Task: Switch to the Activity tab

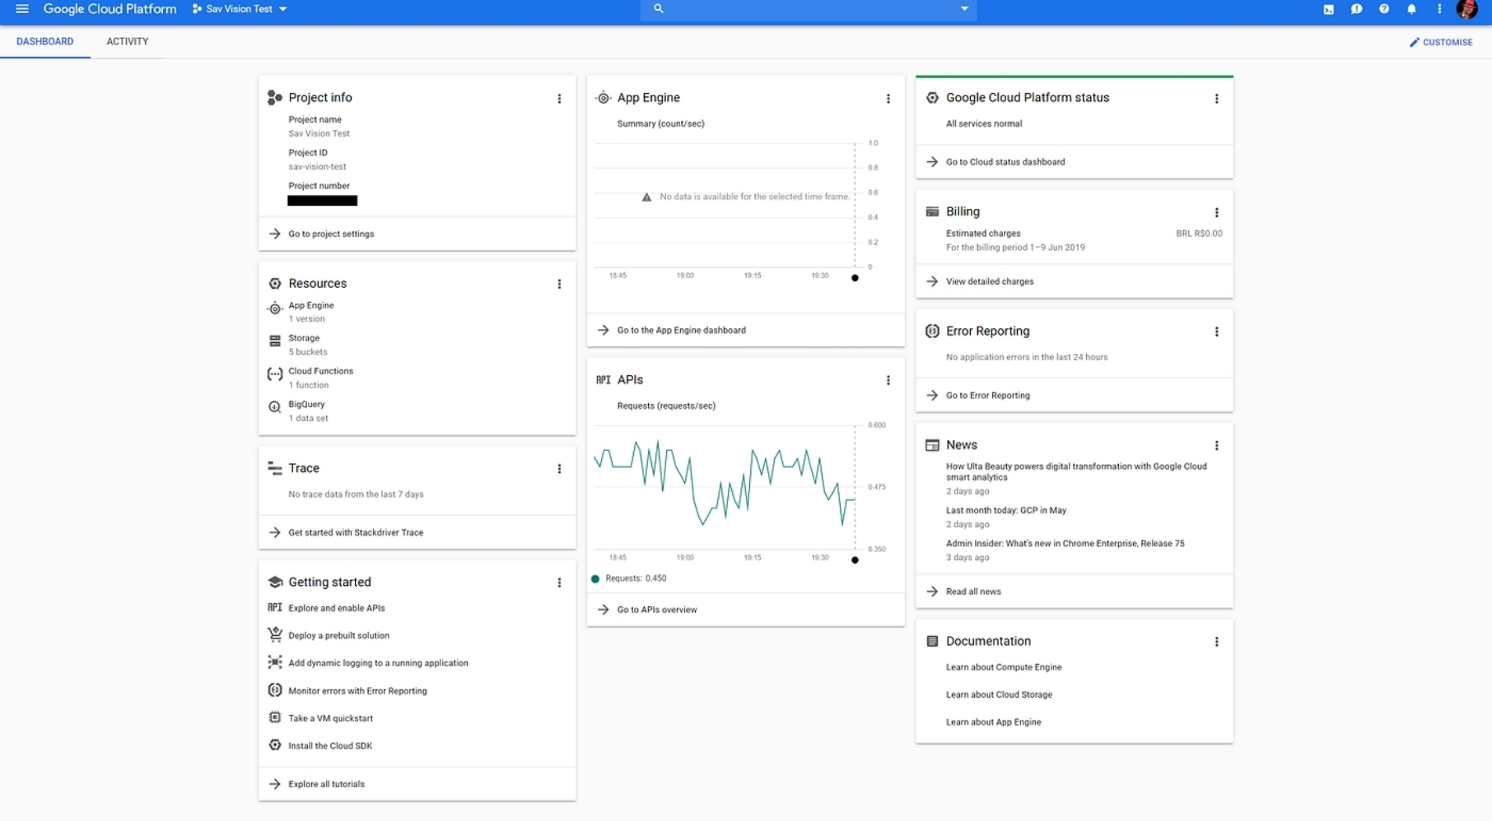Action: (x=128, y=41)
